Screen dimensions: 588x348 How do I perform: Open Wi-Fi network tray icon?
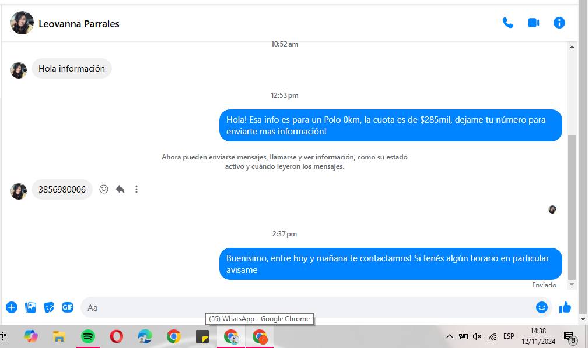pyautogui.click(x=492, y=337)
